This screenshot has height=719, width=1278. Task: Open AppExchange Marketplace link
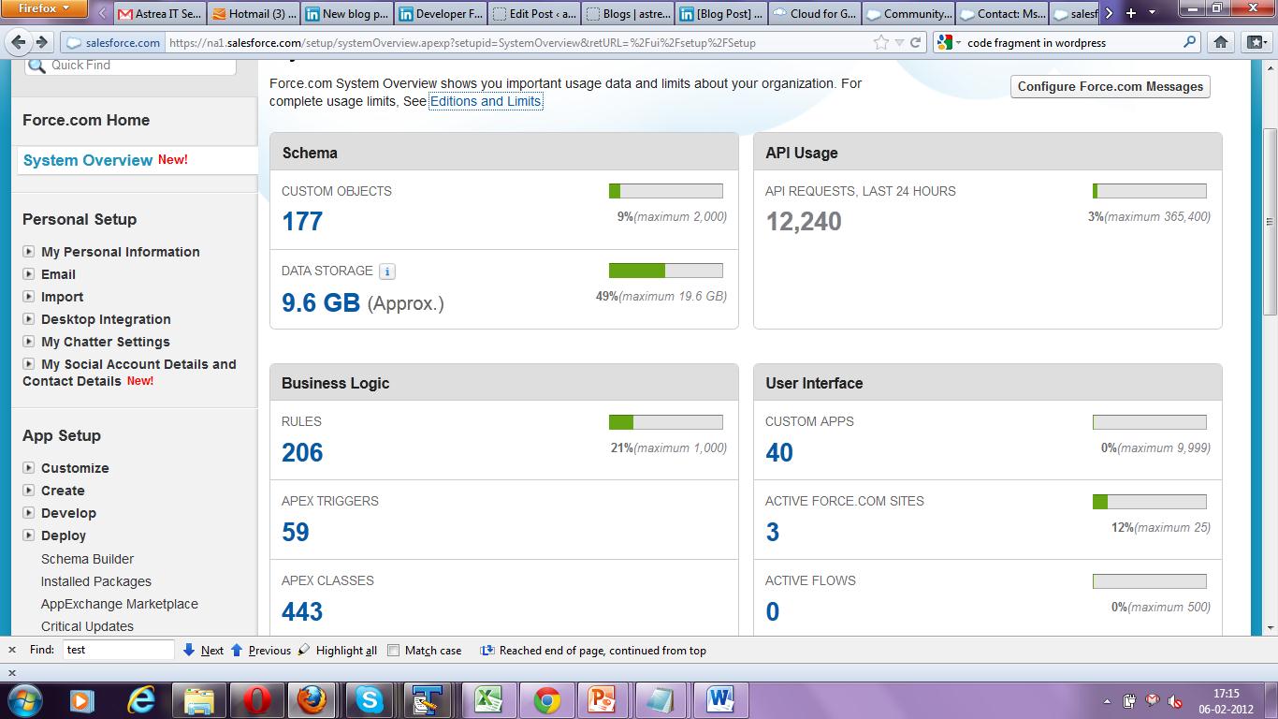pos(120,604)
